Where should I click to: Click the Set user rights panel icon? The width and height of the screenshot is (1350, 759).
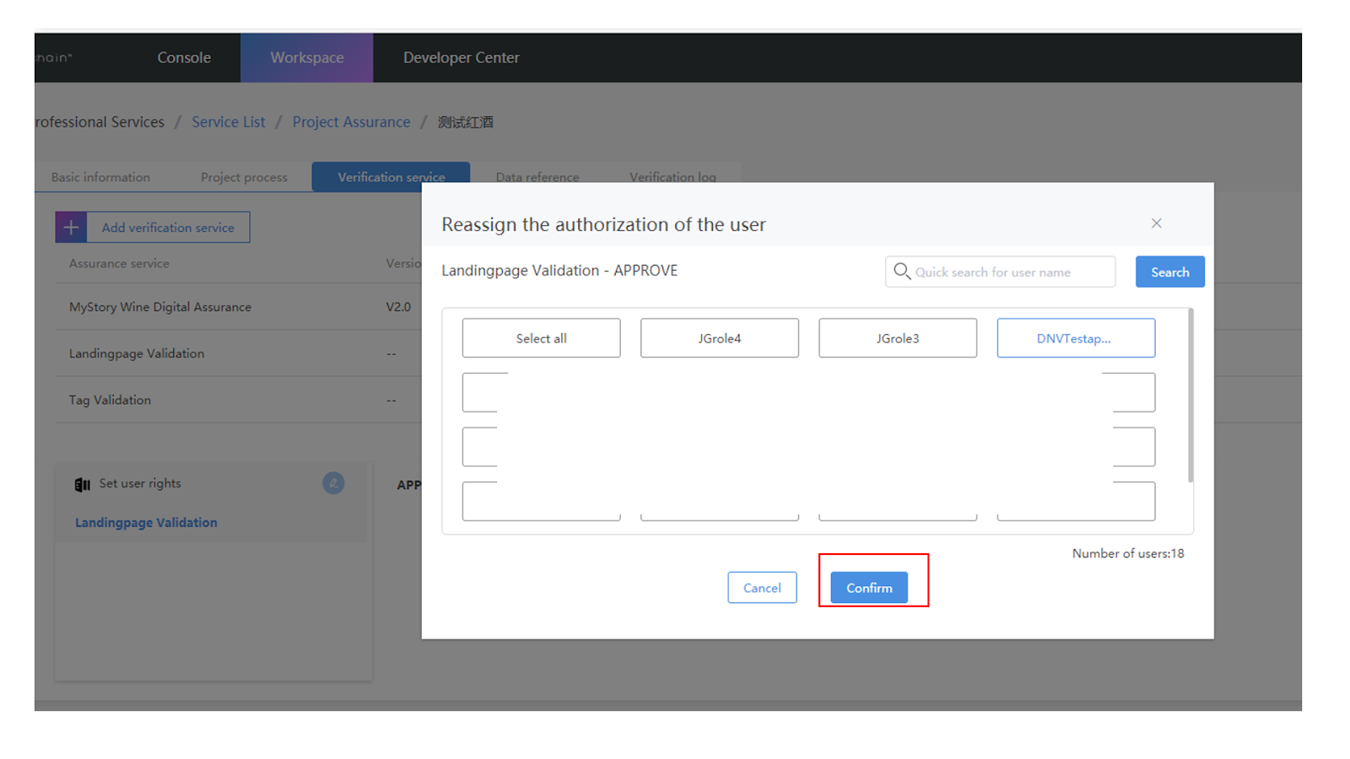(82, 484)
